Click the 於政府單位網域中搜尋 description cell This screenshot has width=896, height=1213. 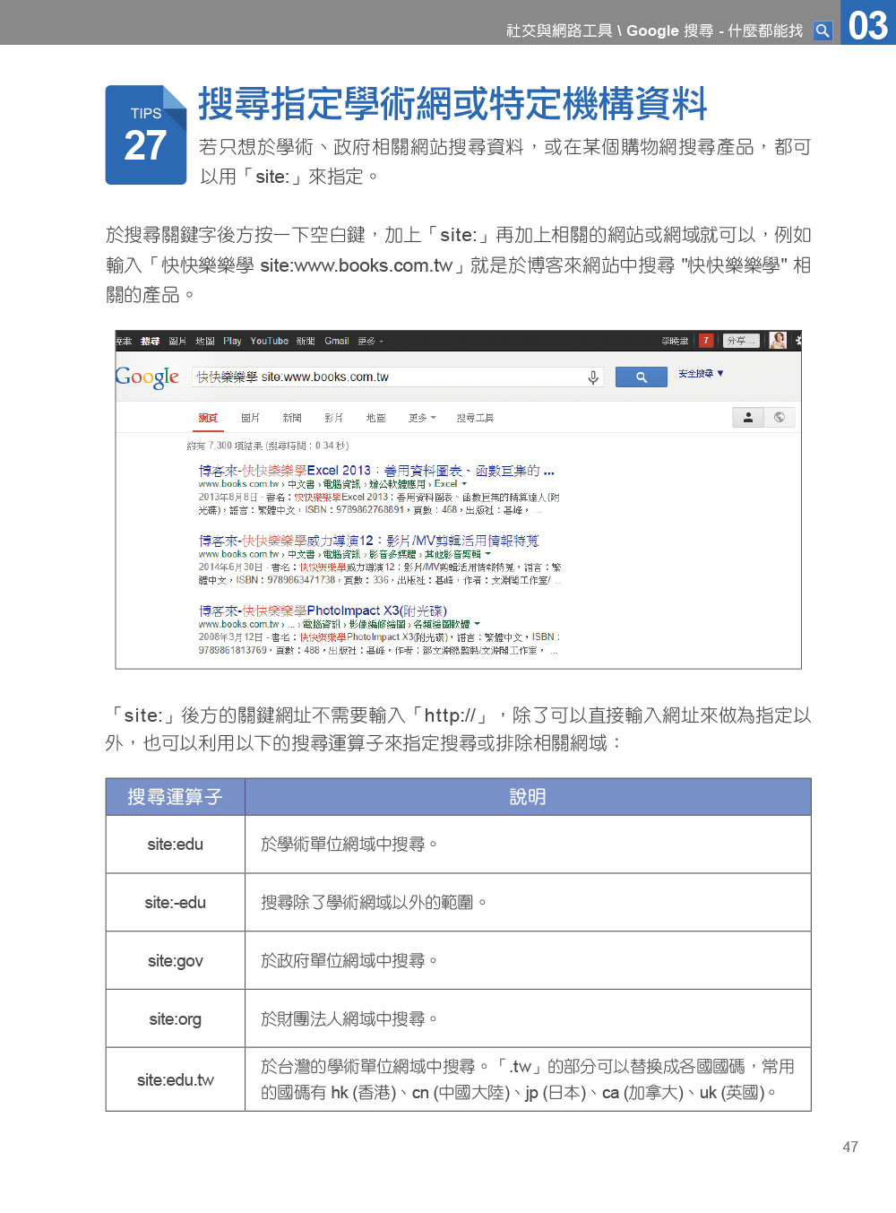tap(528, 961)
